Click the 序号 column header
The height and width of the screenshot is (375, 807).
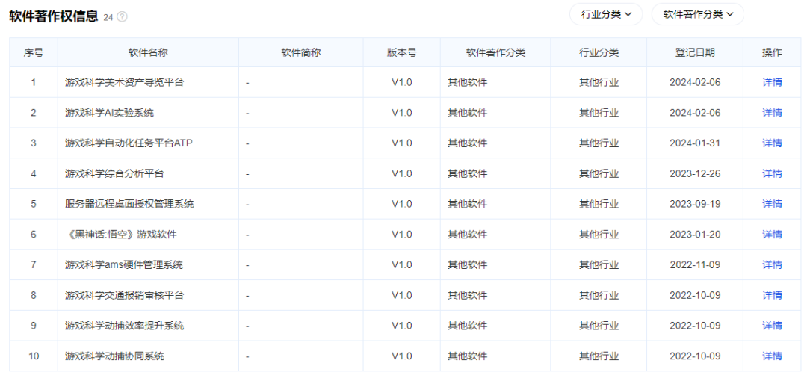34,52
